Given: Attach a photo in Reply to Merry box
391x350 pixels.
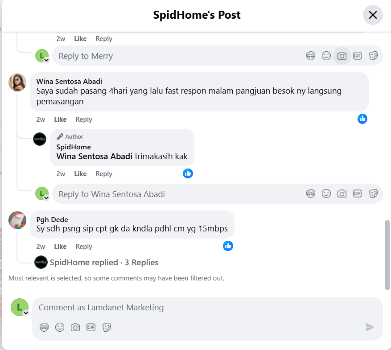Looking at the screenshot, I should click(342, 56).
